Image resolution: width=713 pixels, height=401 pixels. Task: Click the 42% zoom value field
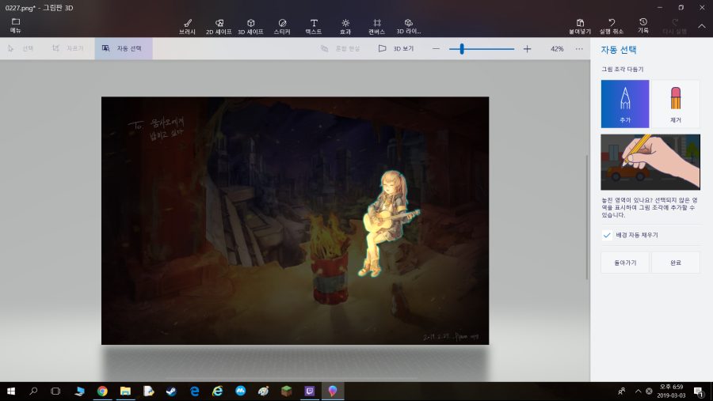[557, 48]
